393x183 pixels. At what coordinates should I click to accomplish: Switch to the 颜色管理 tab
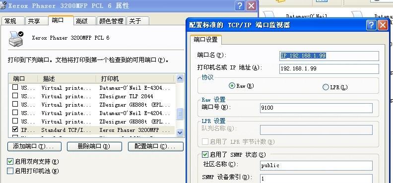pos(111,21)
